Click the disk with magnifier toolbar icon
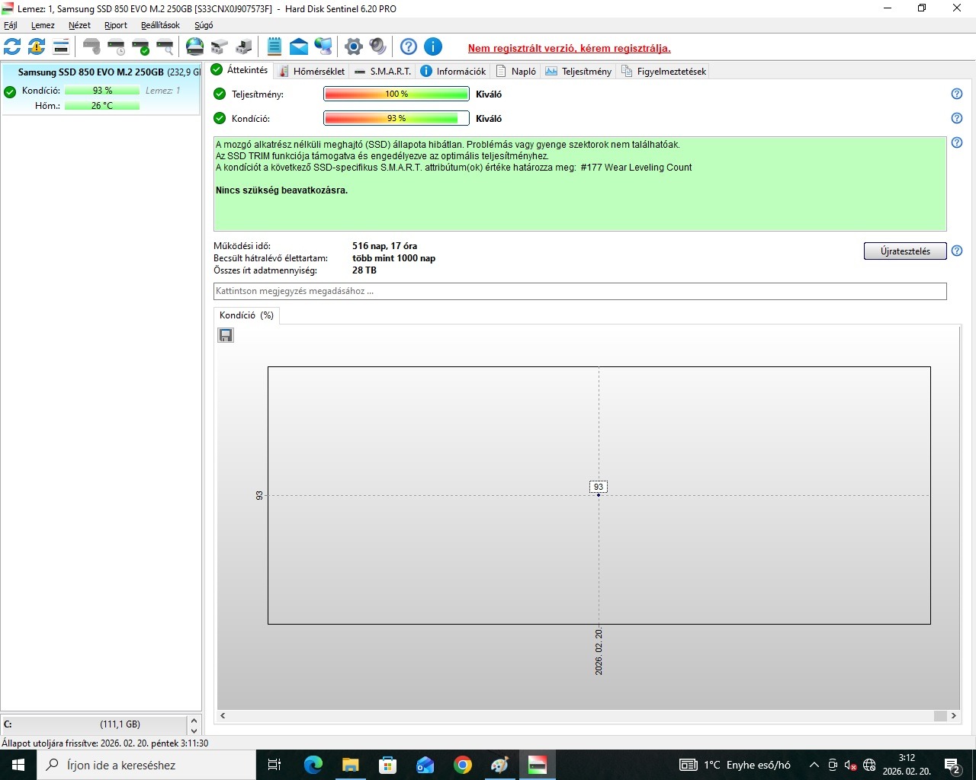The image size is (976, 780). [x=165, y=46]
